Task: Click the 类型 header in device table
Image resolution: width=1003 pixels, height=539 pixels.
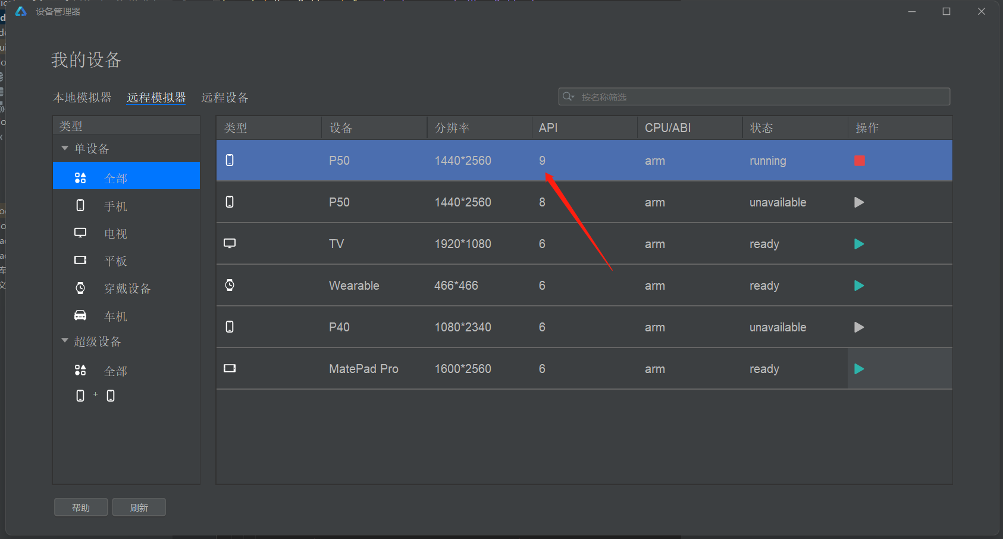Action: 269,128
